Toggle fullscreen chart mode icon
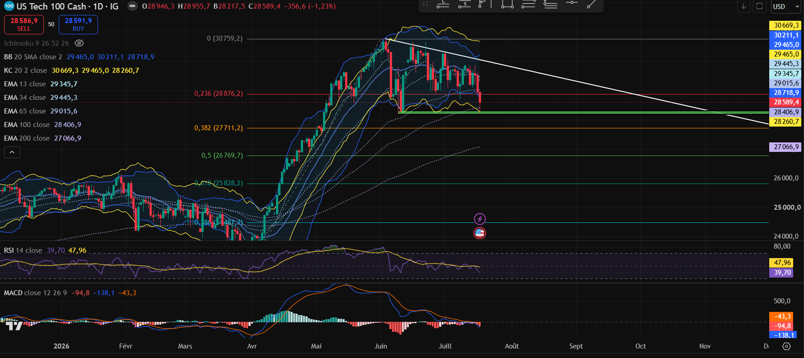This screenshot has height=358, width=804. (x=759, y=6)
